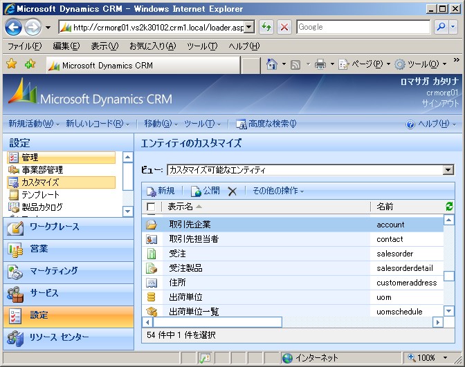Select 事業部管理 in the settings list
This screenshot has height=367, width=465.
(61, 170)
